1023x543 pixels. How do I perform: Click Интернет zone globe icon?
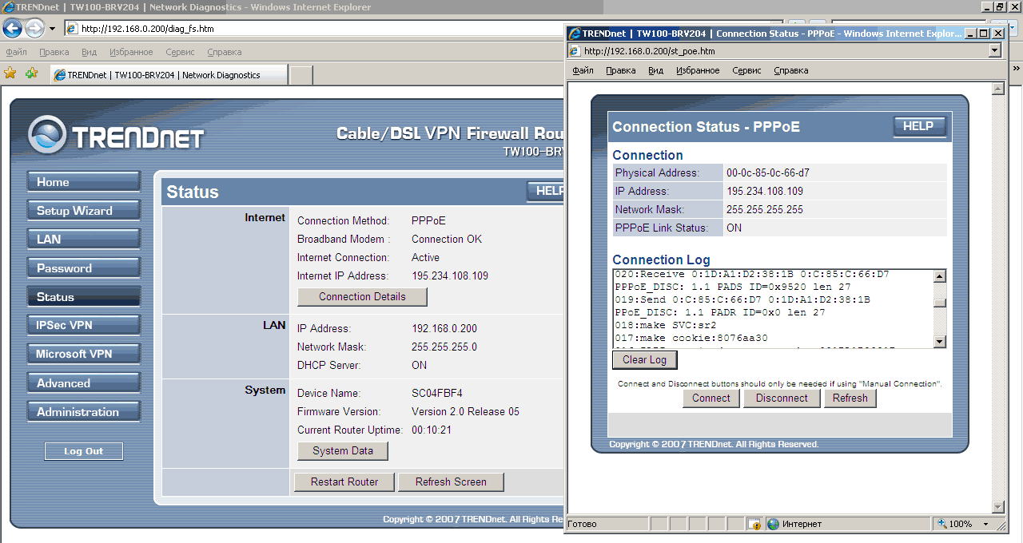773,524
